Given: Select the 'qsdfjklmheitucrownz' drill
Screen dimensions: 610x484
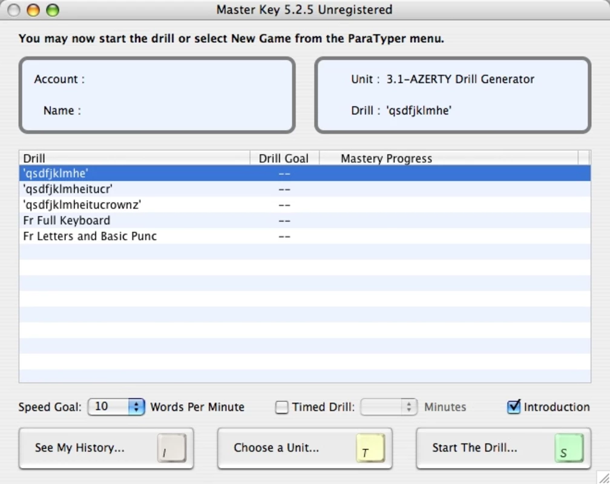Looking at the screenshot, I should point(305,204).
